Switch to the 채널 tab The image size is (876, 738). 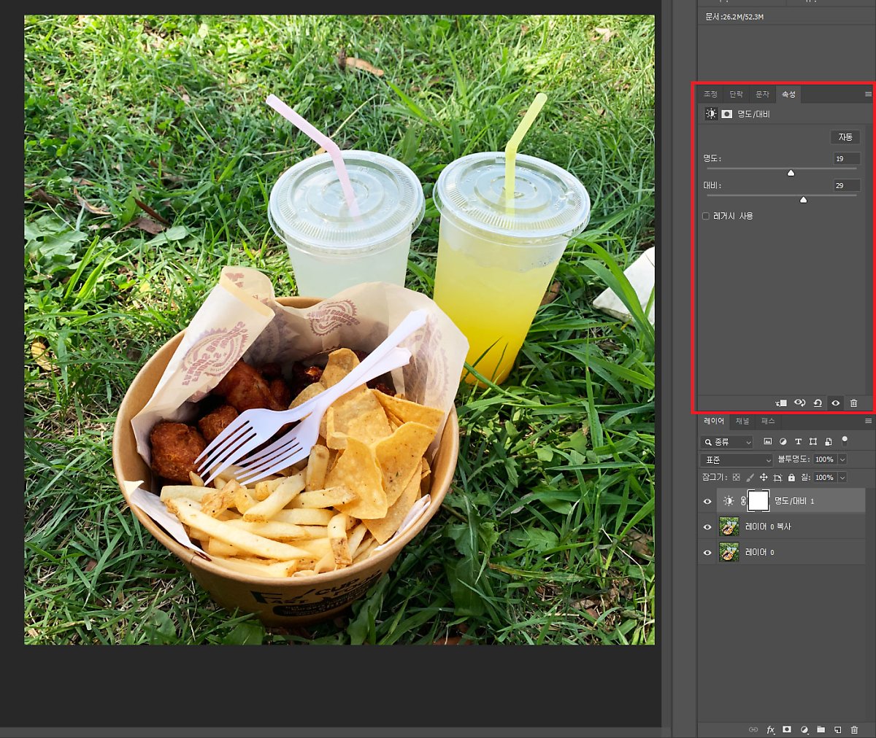(x=742, y=422)
